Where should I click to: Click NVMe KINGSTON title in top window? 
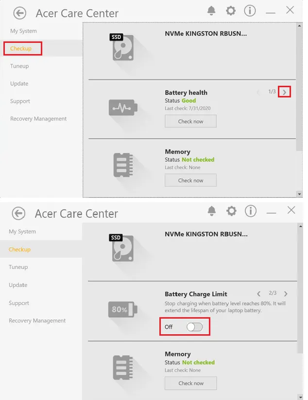(206, 34)
